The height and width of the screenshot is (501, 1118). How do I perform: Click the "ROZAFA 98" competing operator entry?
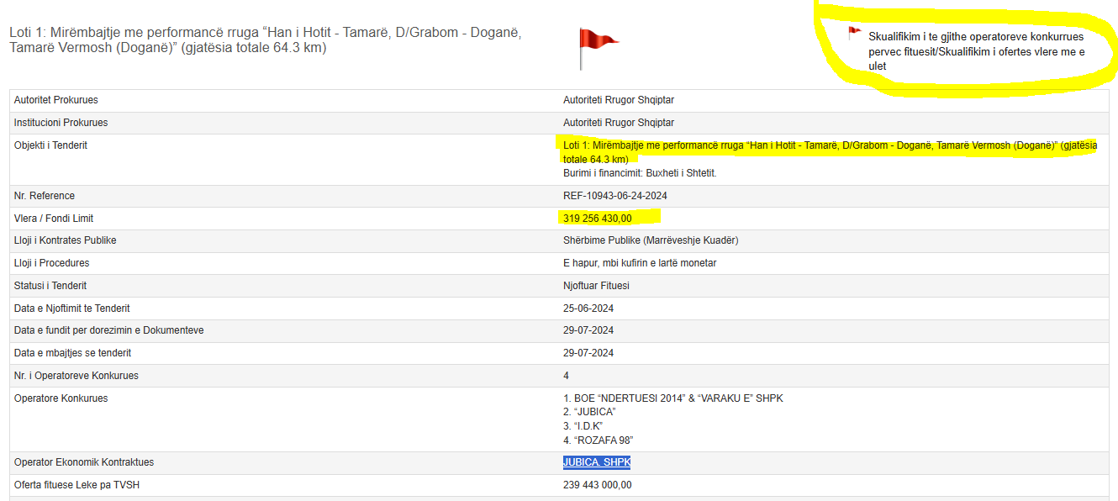pos(603,440)
